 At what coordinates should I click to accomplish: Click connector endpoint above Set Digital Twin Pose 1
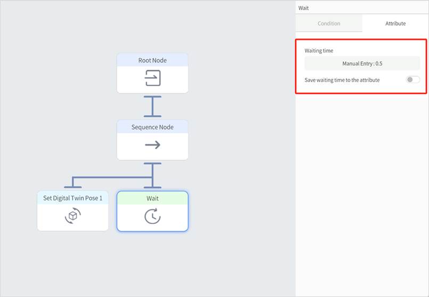(x=72, y=187)
